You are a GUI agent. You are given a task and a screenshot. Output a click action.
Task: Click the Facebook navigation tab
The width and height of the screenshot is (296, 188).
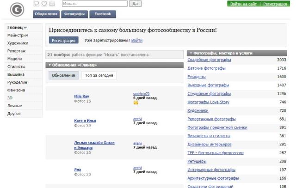pyautogui.click(x=102, y=14)
